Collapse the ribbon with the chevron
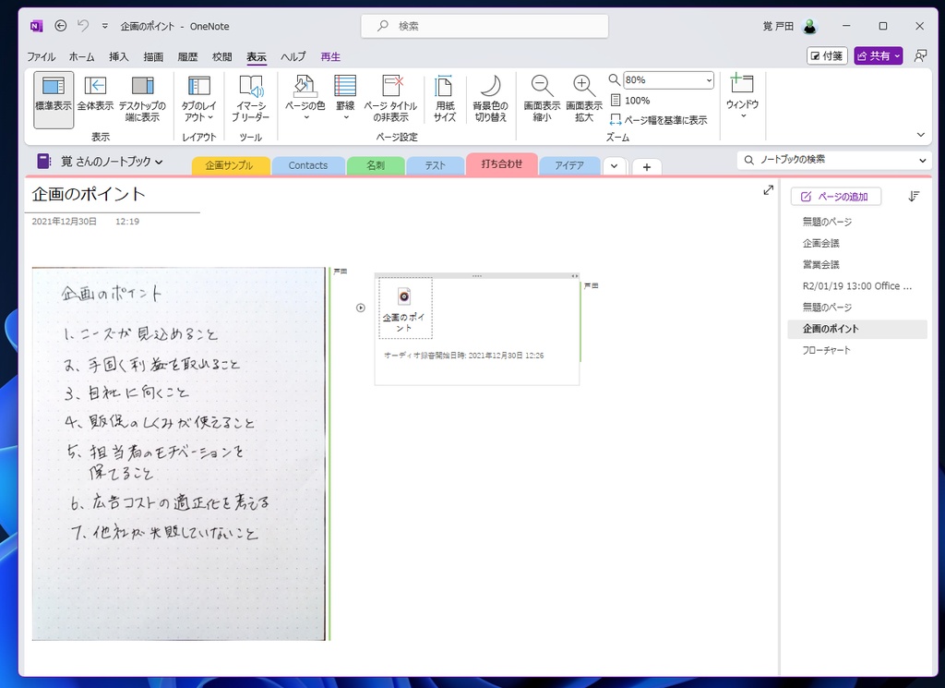945x688 pixels. pyautogui.click(x=920, y=135)
